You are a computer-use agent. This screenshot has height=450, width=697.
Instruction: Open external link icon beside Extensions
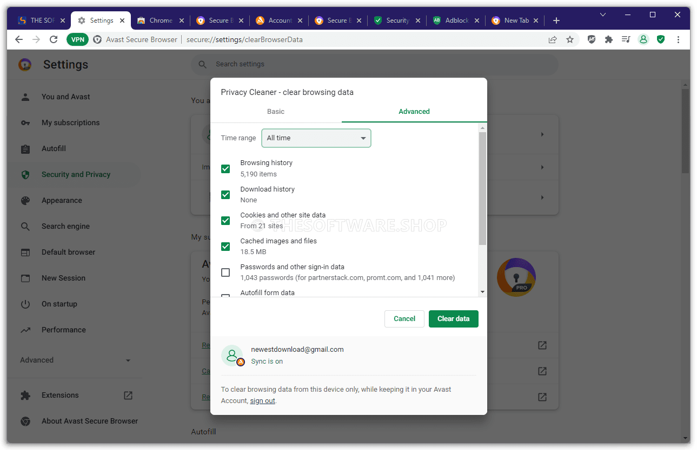tap(128, 396)
